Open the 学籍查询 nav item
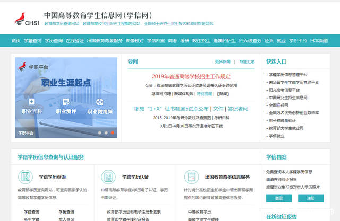 coord(32,41)
